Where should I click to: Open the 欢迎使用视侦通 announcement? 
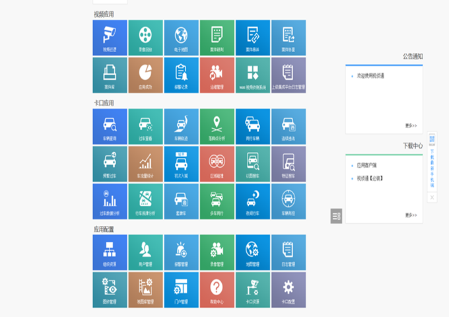coord(370,76)
